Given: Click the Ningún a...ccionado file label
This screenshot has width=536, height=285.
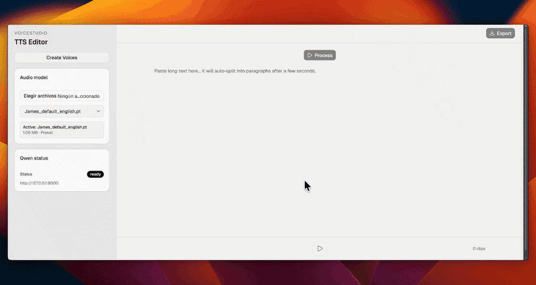Looking at the screenshot, I should (x=78, y=96).
